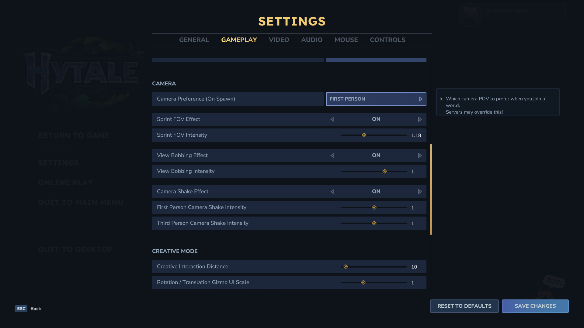Screen dimensions: 584x328
Task: Click Reset to Defaults button
Action: click(x=464, y=306)
